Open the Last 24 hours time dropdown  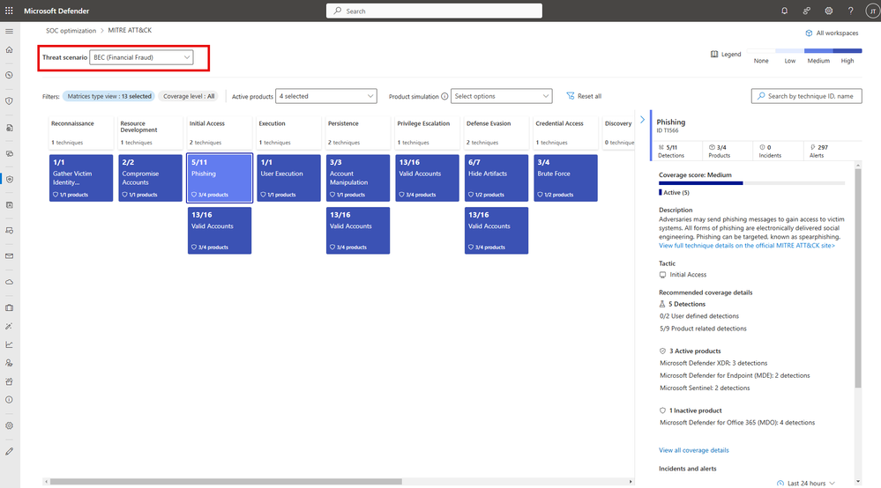click(806, 483)
